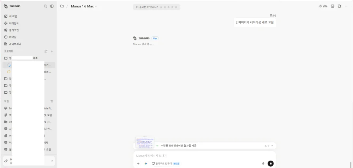Expand the account card chevron at sidebar bottom

[52, 161]
